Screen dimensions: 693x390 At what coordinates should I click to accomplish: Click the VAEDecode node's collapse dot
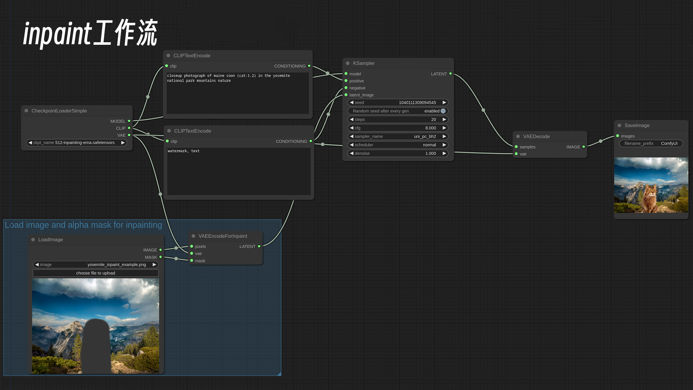coord(518,136)
